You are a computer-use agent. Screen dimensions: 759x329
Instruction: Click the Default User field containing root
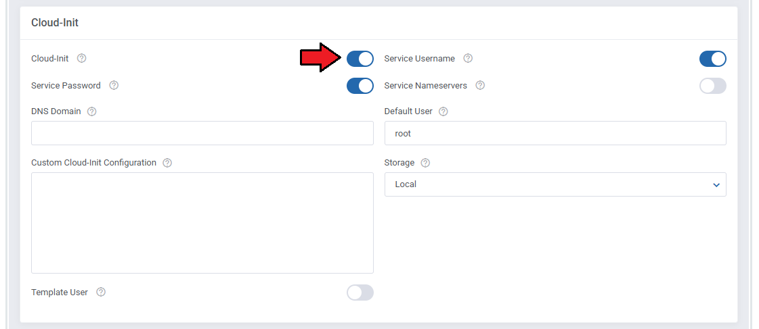(555, 133)
